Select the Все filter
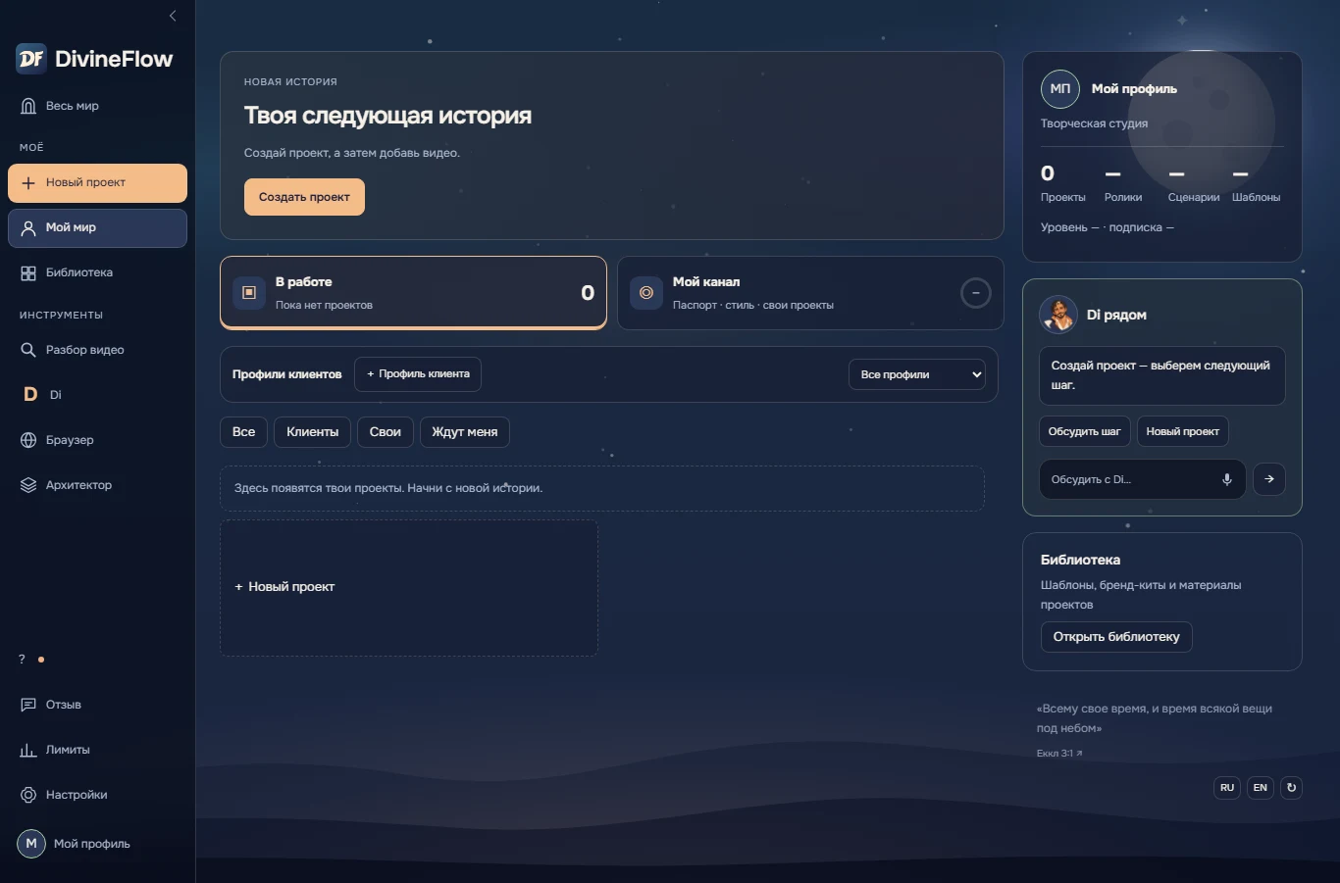Viewport: 1340px width, 883px height. pos(243,432)
